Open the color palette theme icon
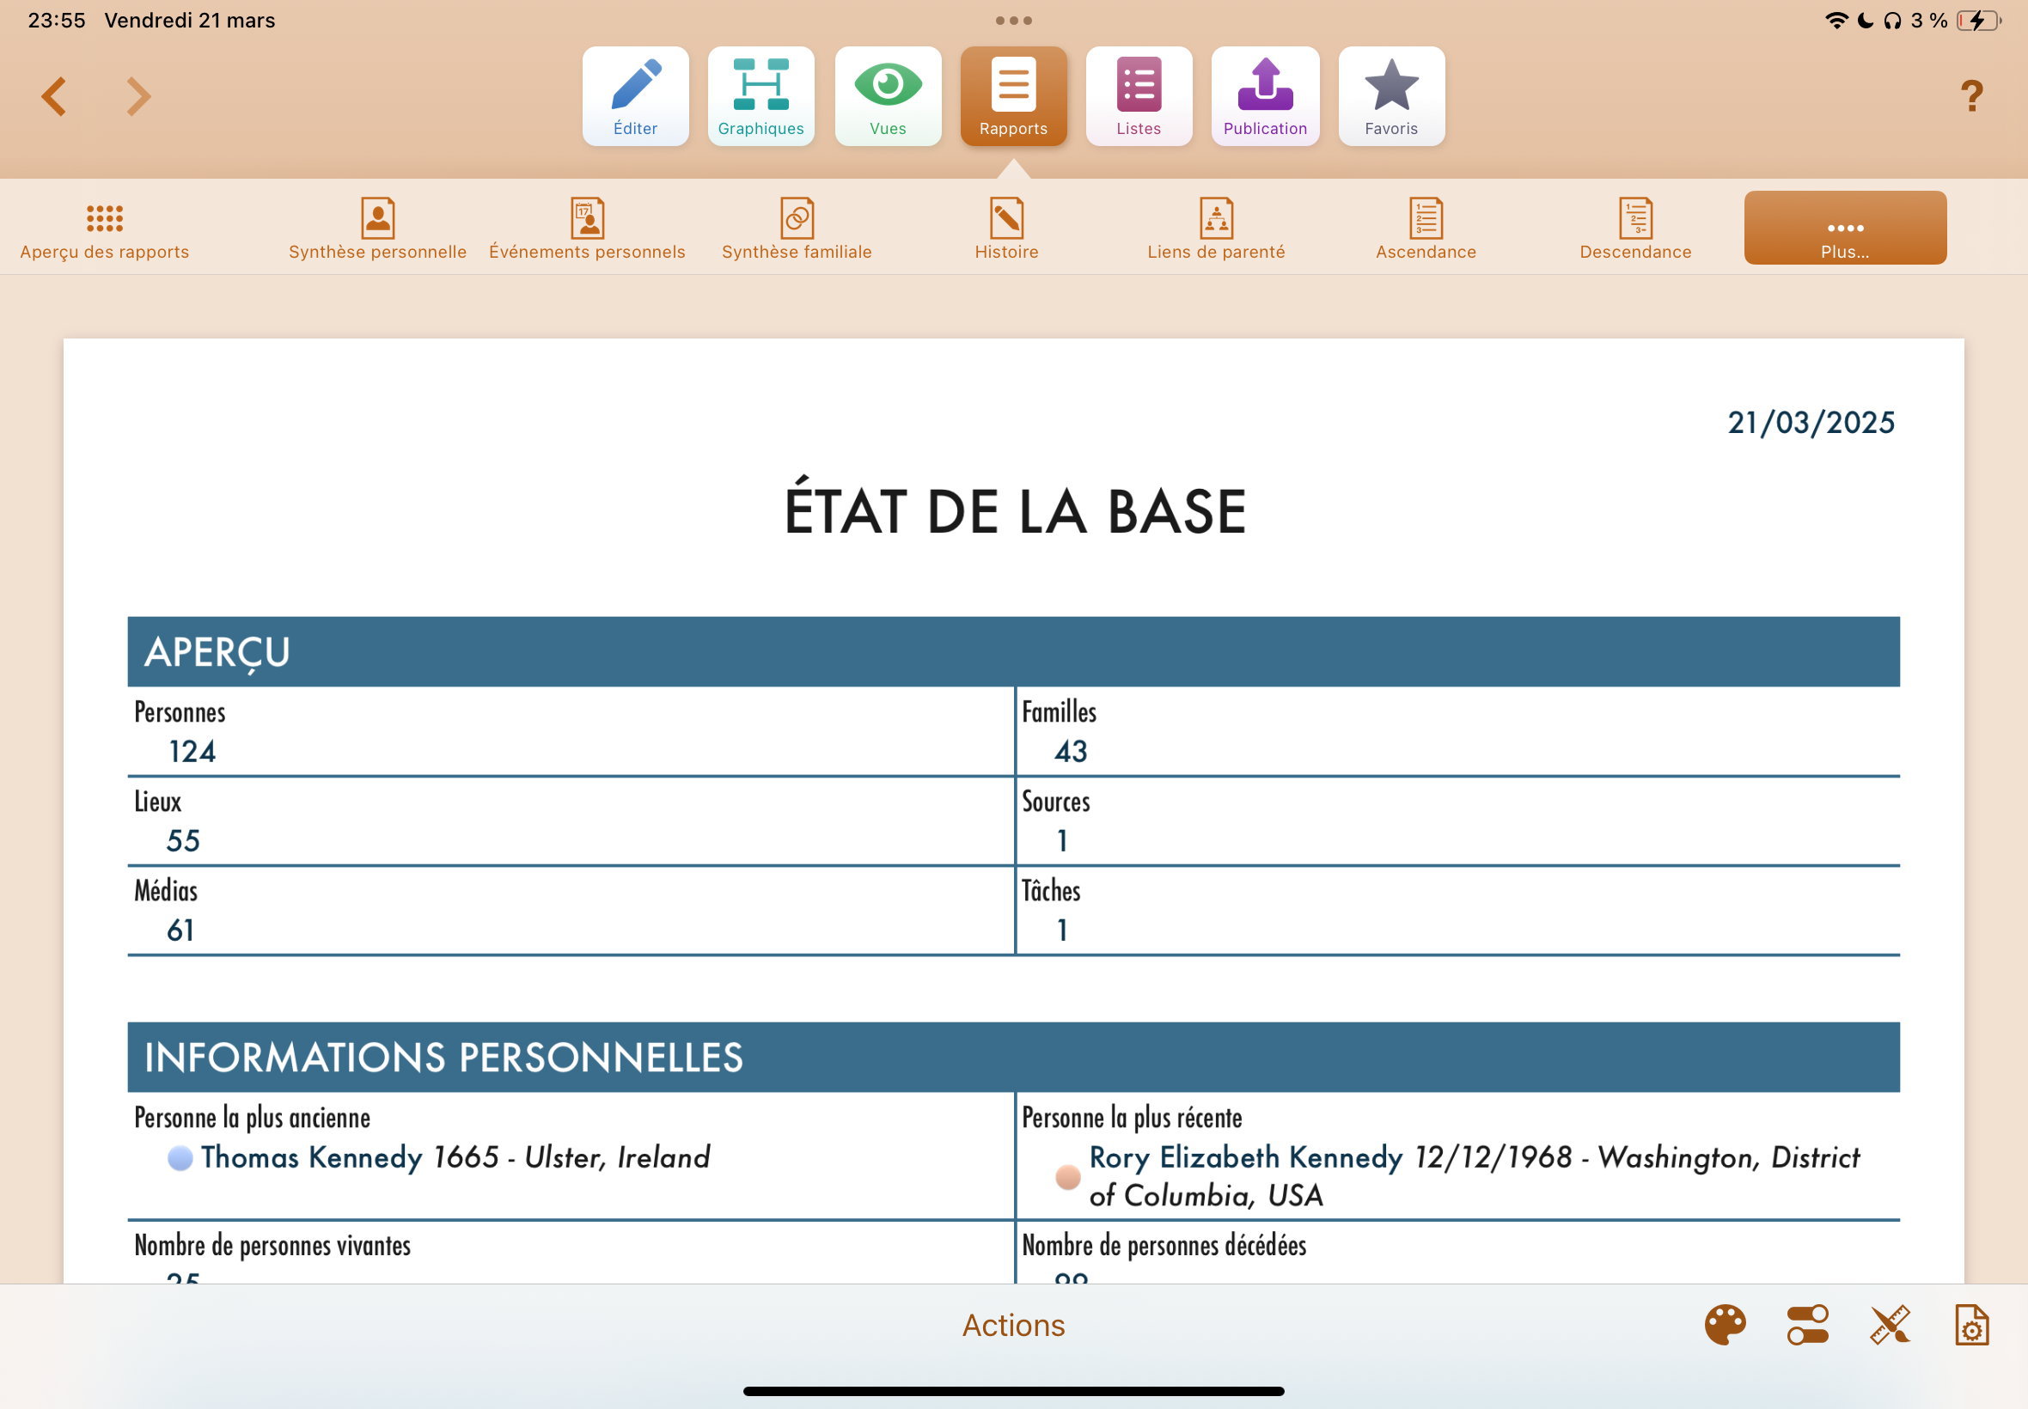 pos(1726,1325)
